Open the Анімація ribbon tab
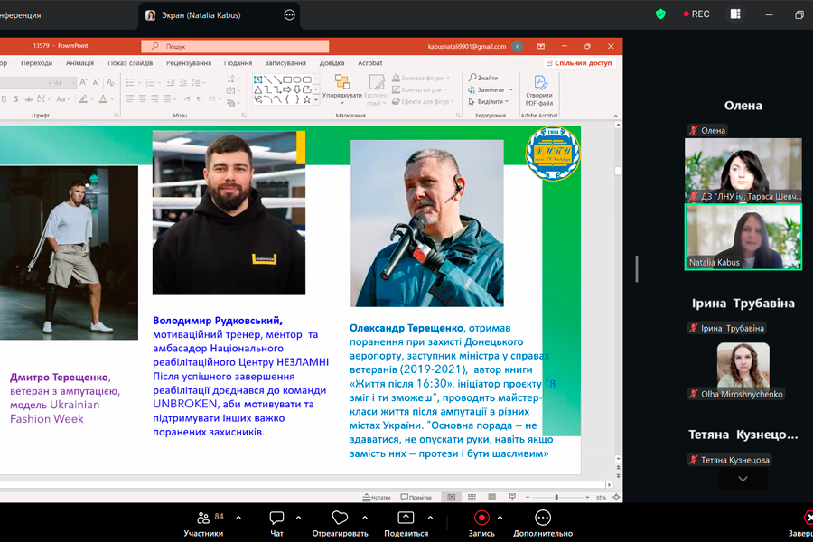This screenshot has height=542, width=813. pyautogui.click(x=79, y=63)
